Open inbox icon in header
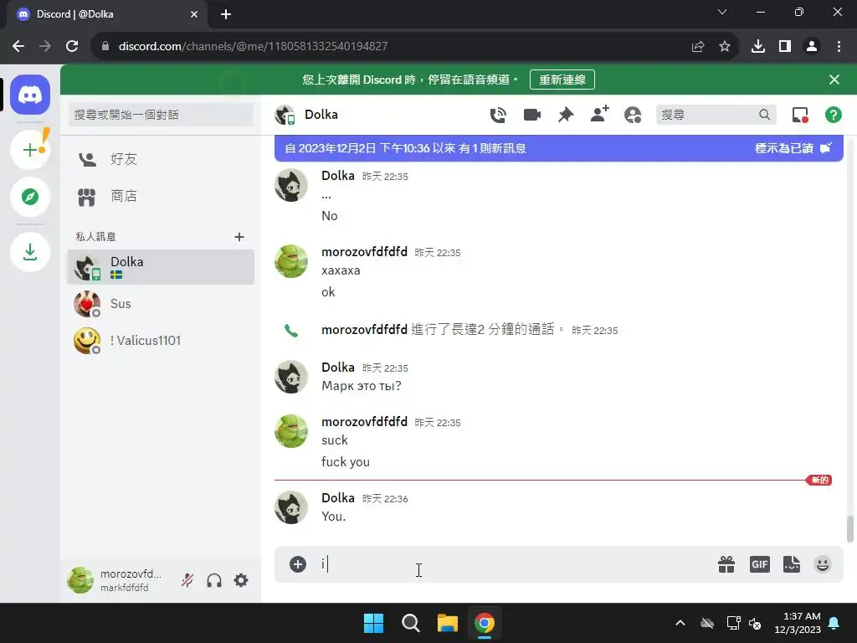This screenshot has height=643, width=857. [800, 115]
